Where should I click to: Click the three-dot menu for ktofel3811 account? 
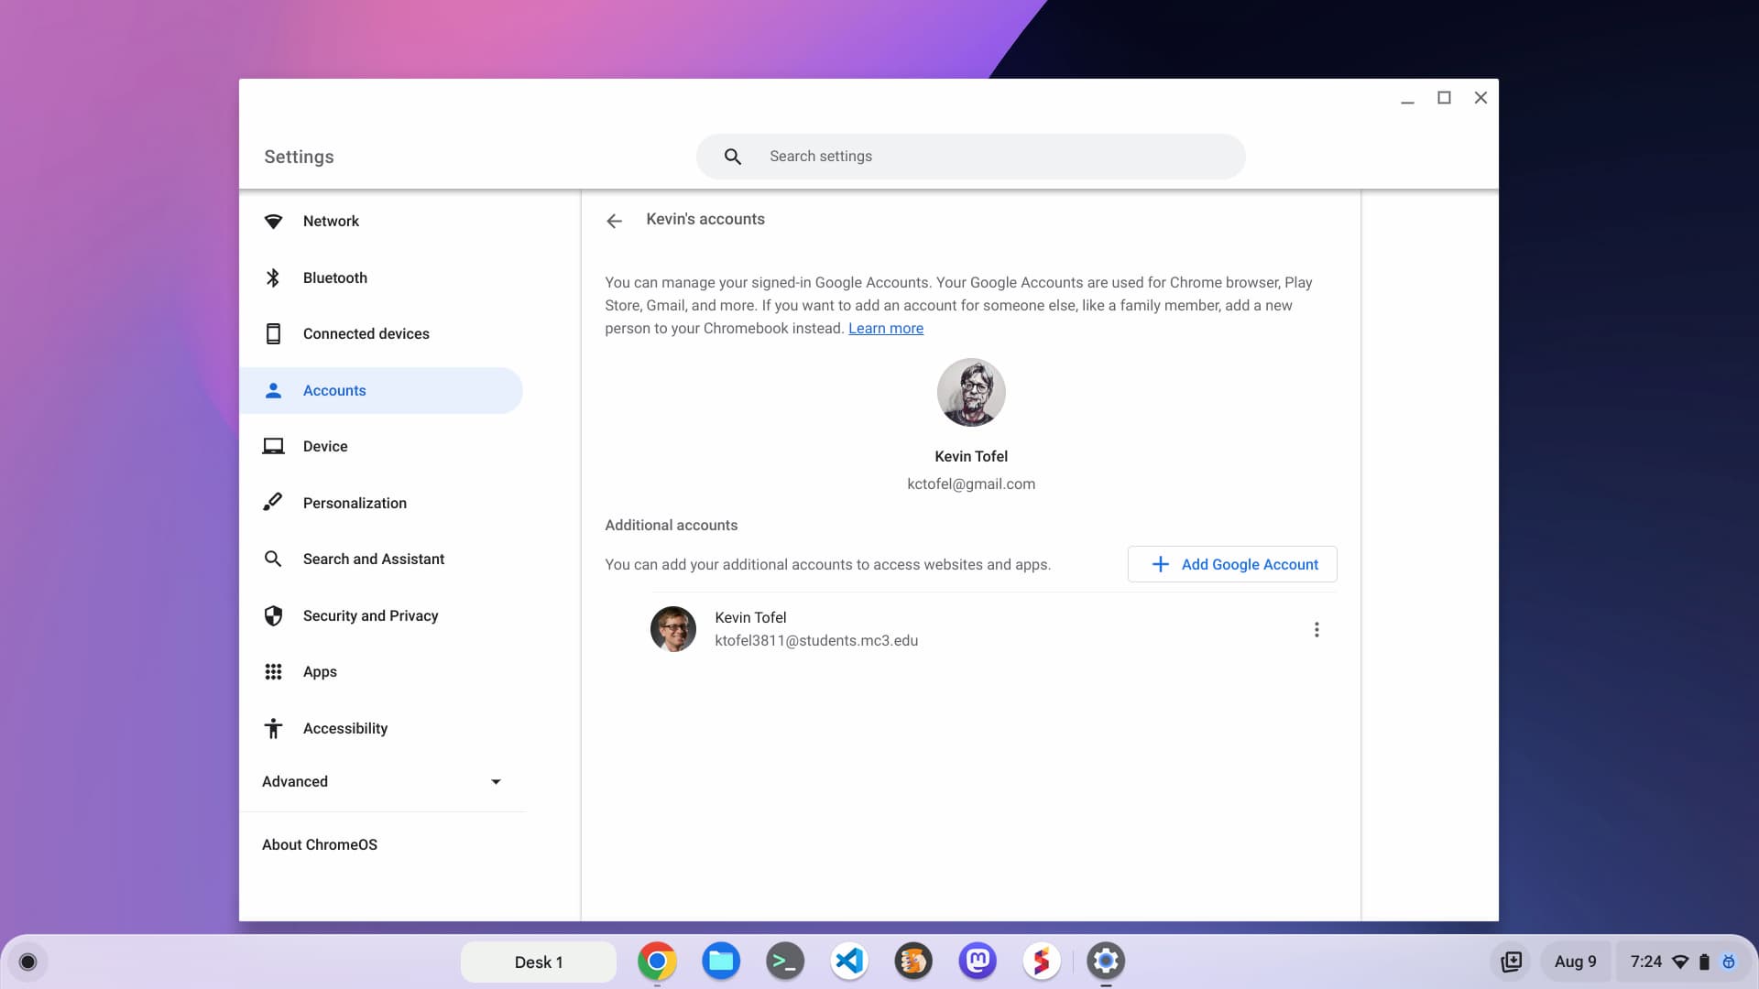[1315, 629]
